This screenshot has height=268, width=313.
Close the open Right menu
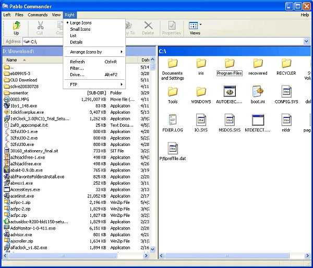[69, 15]
